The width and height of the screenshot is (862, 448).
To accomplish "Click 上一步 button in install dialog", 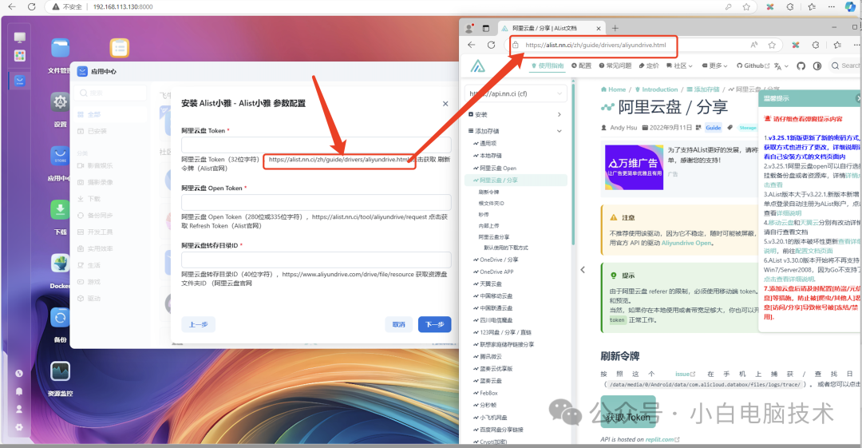I will tap(198, 325).
